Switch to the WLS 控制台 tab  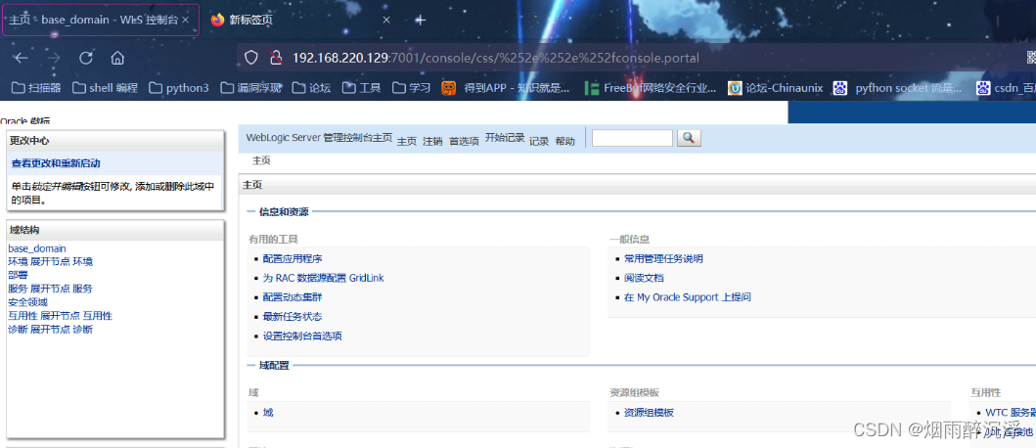tap(101, 20)
